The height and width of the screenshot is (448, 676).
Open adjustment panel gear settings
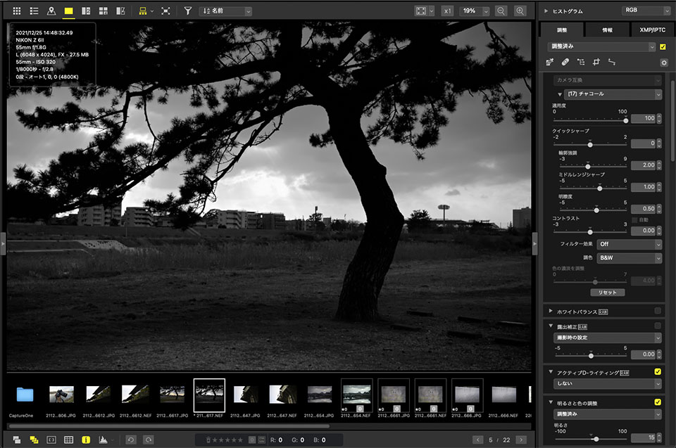pyautogui.click(x=664, y=63)
